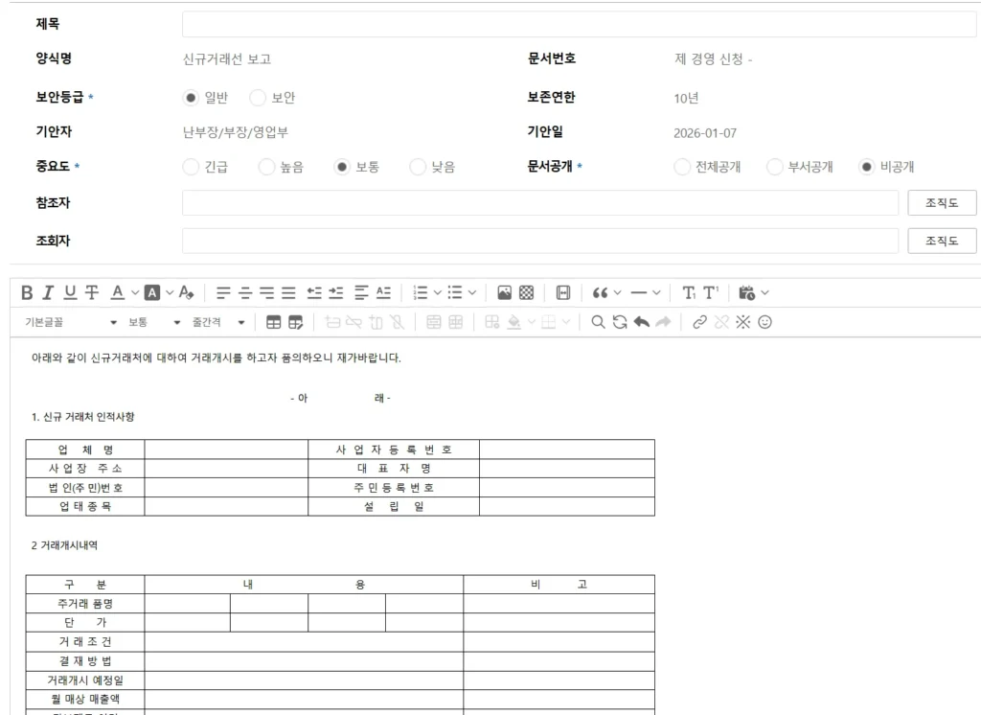This screenshot has height=715, width=981.
Task: Open the find magnifier tool
Action: click(598, 322)
